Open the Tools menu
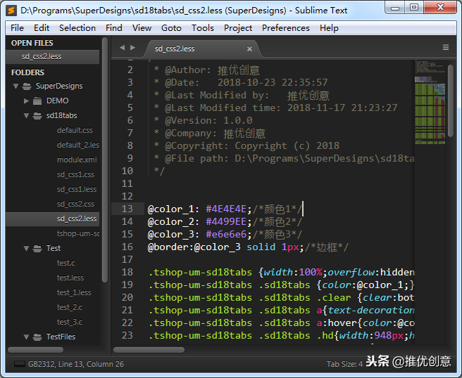Viewport: 462px width, 378px height. [x=202, y=28]
